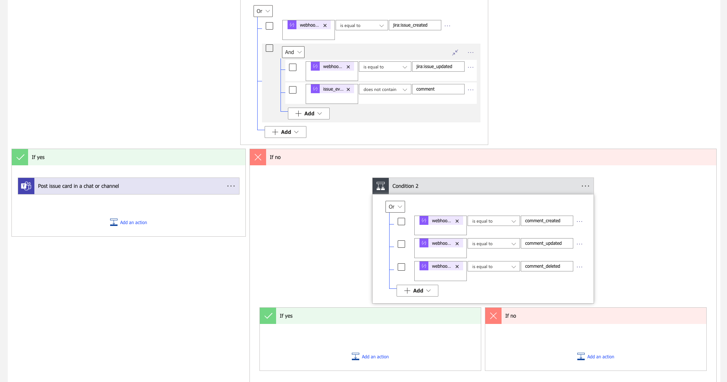Image resolution: width=727 pixels, height=382 pixels.
Task: Remove the webhook token in the jira:issue_created row
Action: click(325, 25)
